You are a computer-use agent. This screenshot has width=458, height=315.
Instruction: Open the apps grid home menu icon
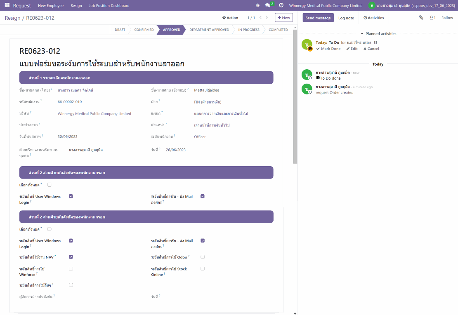click(7, 6)
